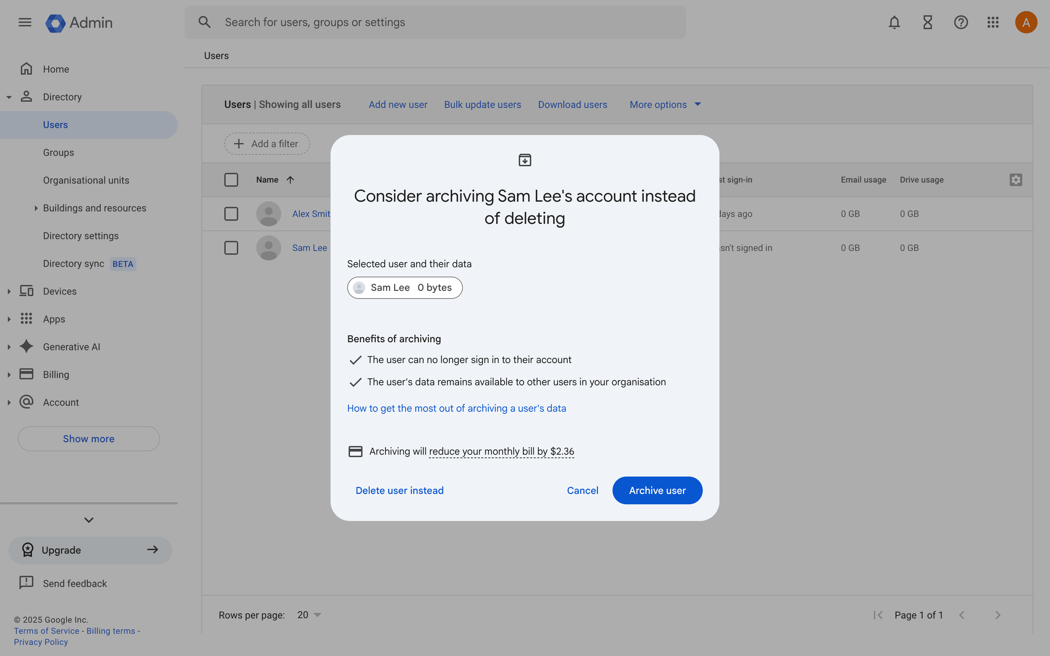Click Delete user instead link
Image resolution: width=1050 pixels, height=656 pixels.
tap(399, 490)
